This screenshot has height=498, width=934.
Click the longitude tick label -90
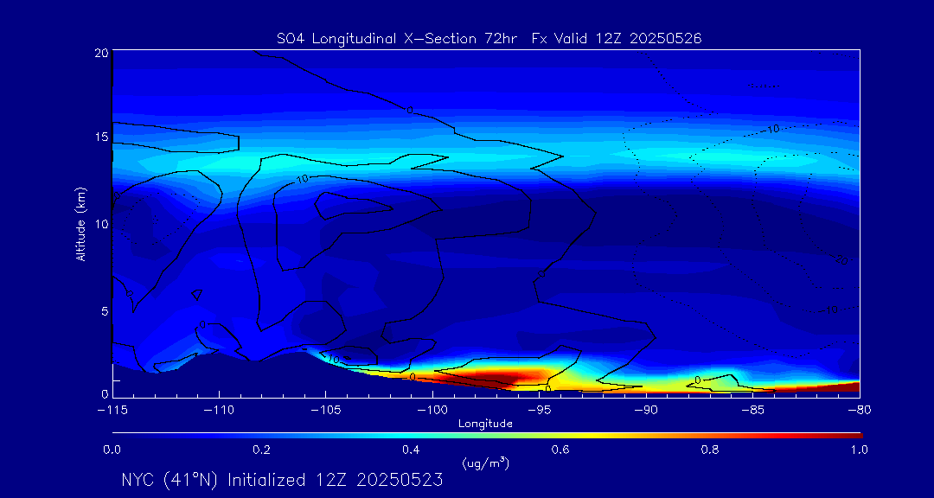point(646,410)
